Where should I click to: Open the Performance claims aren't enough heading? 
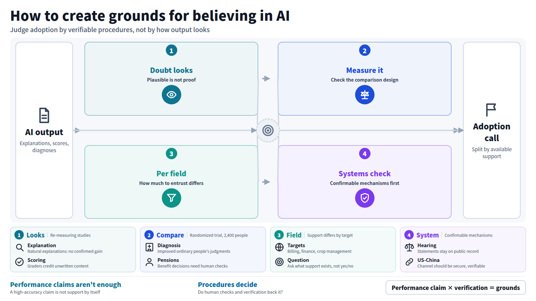pyautogui.click(x=66, y=285)
